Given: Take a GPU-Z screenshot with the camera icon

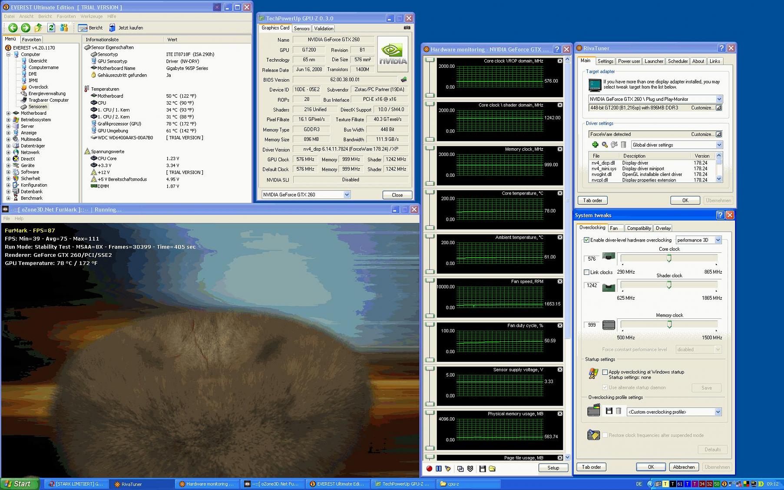Looking at the screenshot, I should [407, 28].
